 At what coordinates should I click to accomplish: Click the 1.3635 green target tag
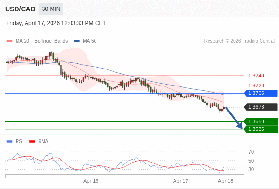pyautogui.click(x=261, y=129)
